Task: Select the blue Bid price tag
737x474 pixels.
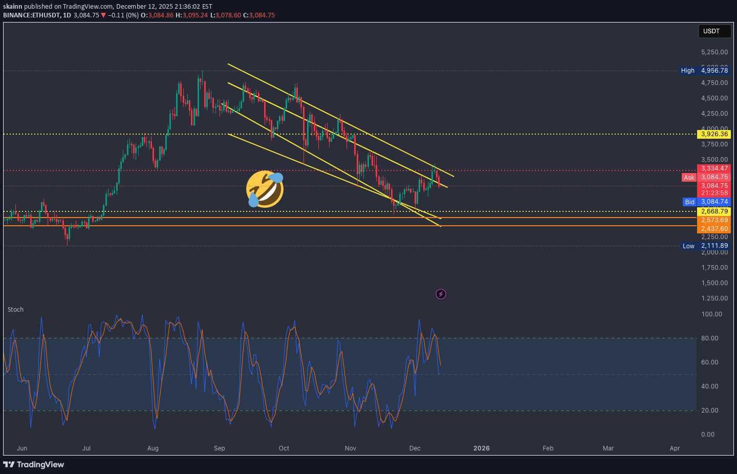Action: pyautogui.click(x=689, y=202)
